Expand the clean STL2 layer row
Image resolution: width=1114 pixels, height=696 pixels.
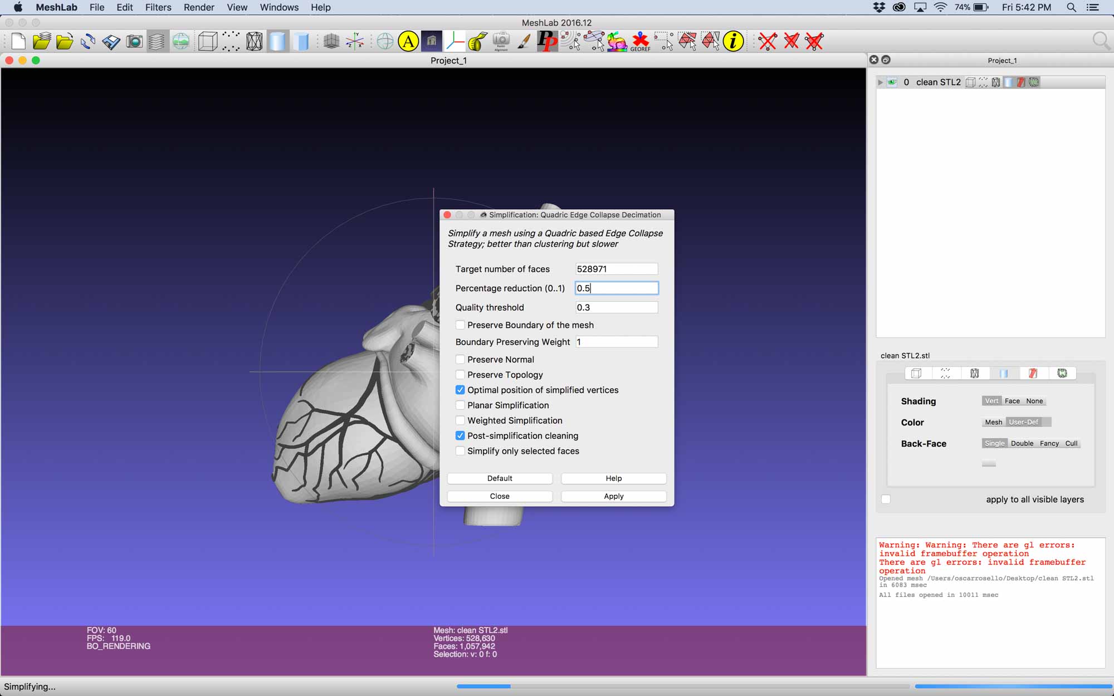[881, 82]
